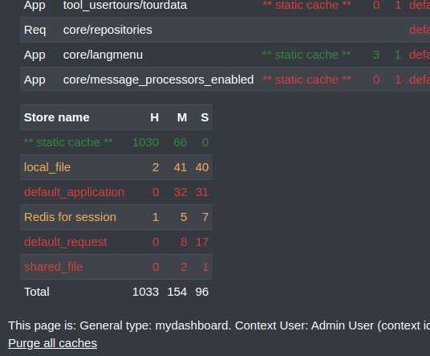Image resolution: width=430 pixels, height=356 pixels.
Task: Click the H hits column header
Action: click(x=154, y=117)
